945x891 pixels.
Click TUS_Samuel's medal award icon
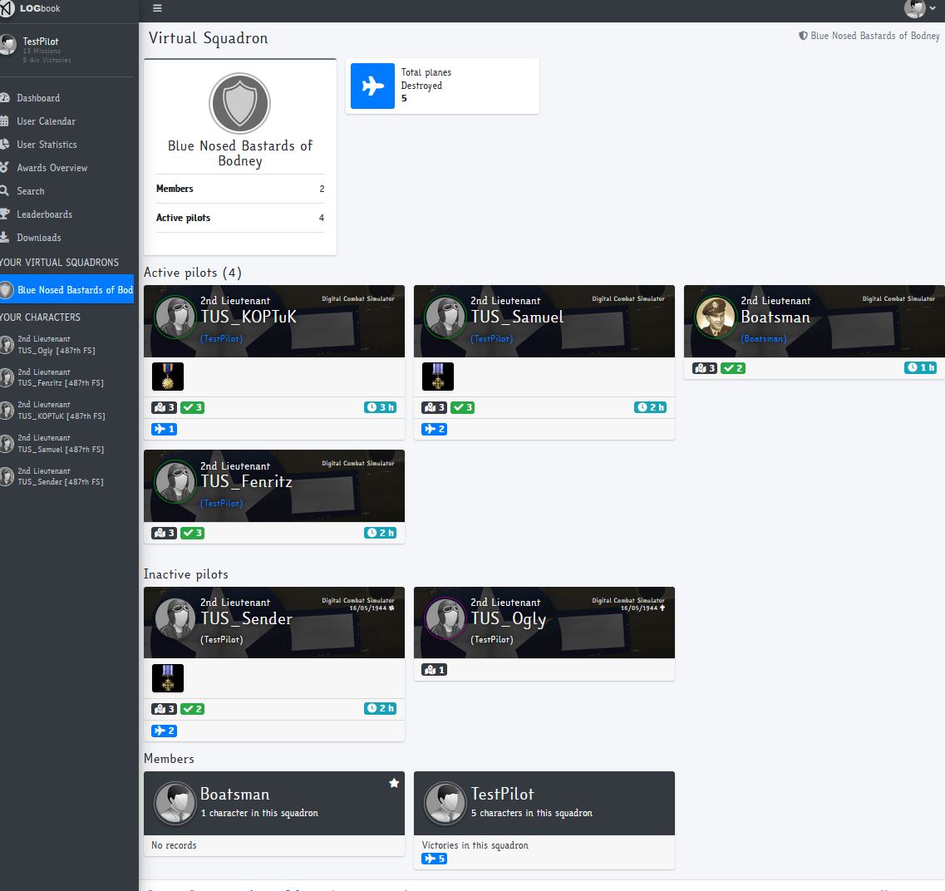tap(438, 377)
